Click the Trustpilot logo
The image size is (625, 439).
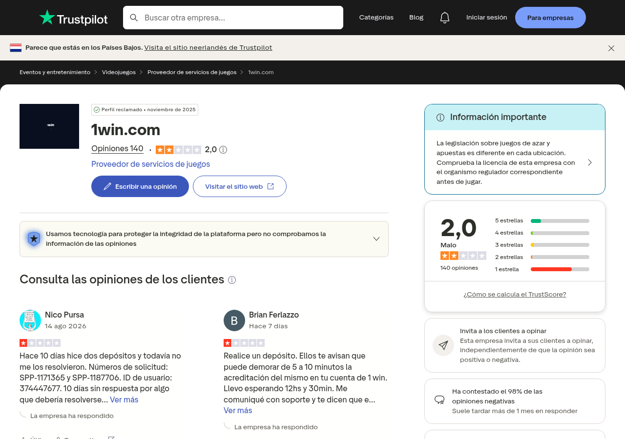[x=73, y=18]
